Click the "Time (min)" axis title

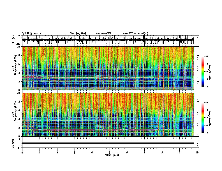pos(112,155)
